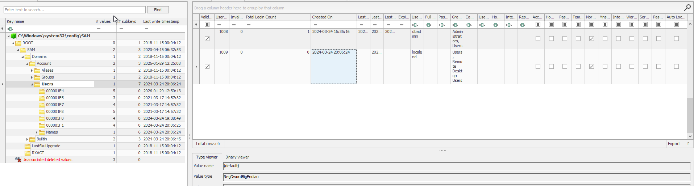This screenshot has height=186, width=694.
Task: Switch to the Type viewer tab
Action: [x=207, y=157]
